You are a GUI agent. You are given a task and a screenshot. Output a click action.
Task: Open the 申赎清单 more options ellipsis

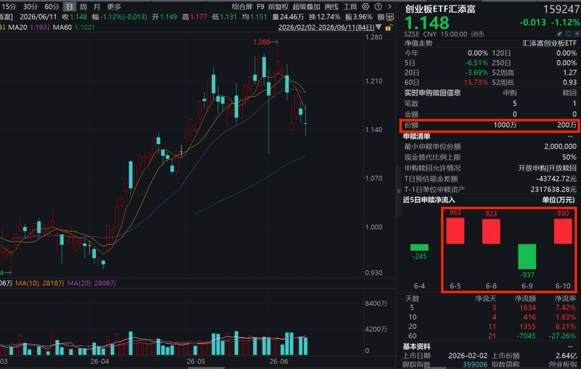[570, 136]
